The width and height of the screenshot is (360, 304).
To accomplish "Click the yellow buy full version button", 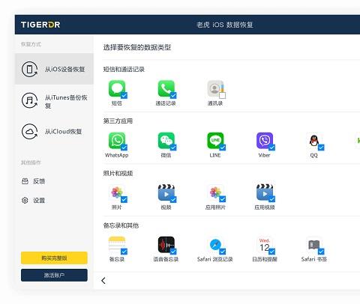I will pyautogui.click(x=54, y=258).
